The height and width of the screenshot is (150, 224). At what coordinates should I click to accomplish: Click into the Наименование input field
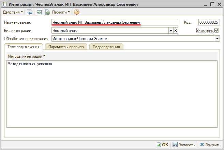point(115,22)
